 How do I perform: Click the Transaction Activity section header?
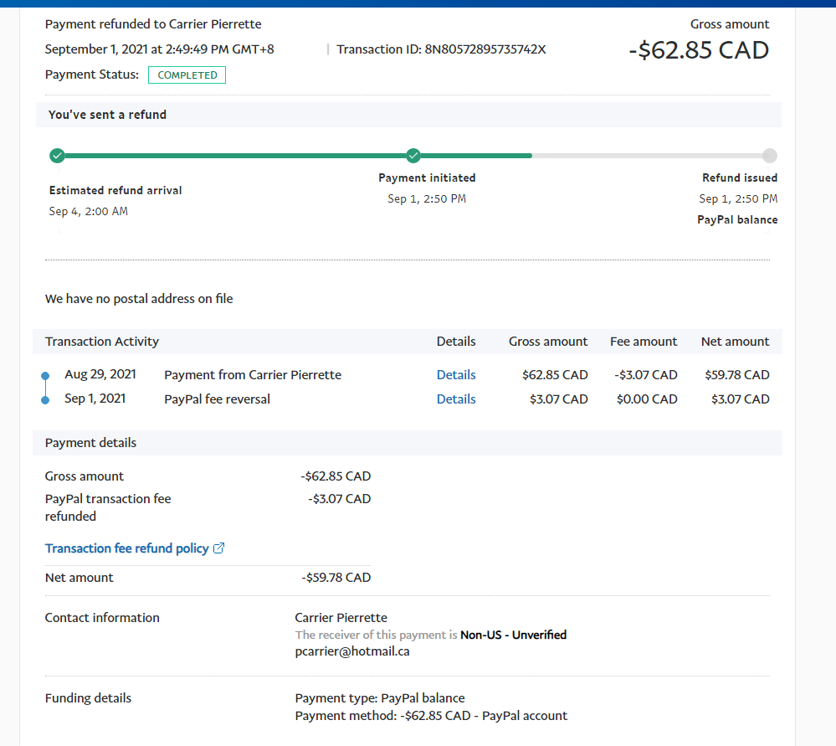[x=102, y=342]
